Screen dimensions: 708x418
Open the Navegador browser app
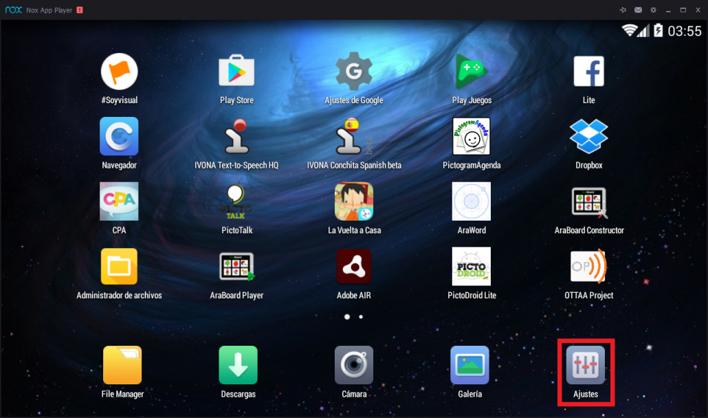[x=119, y=136]
